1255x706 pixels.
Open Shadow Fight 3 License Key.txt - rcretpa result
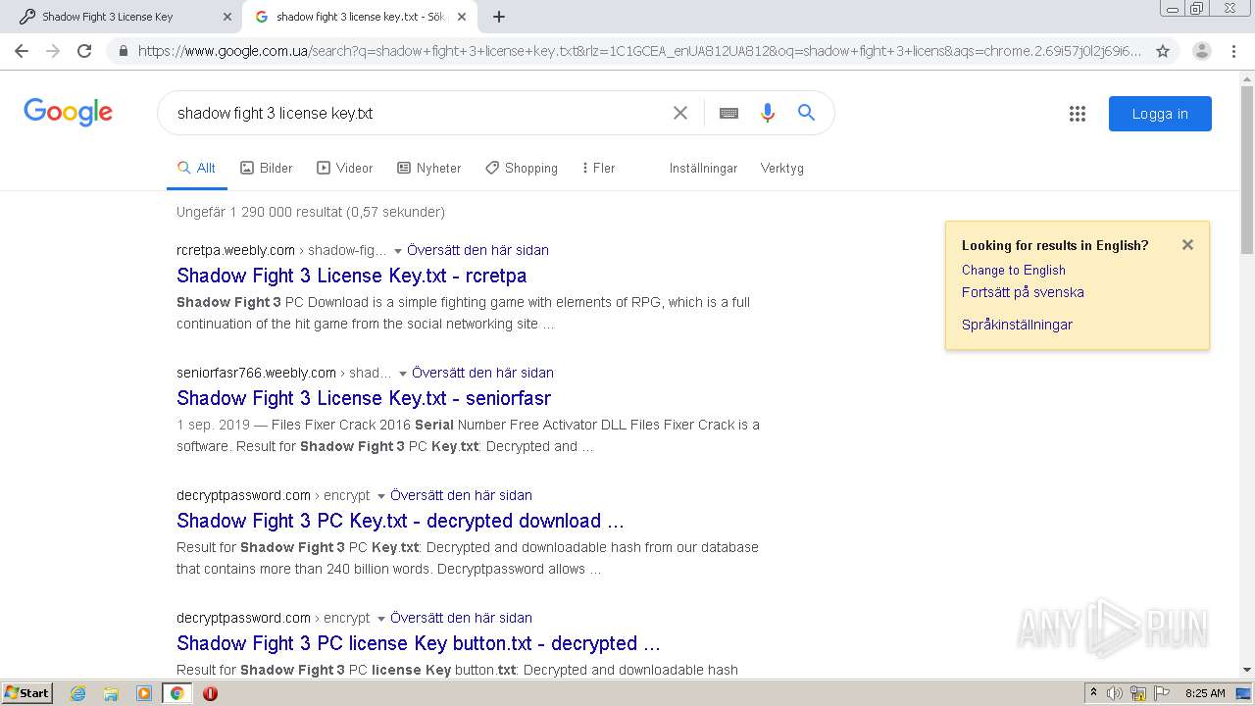pos(351,276)
